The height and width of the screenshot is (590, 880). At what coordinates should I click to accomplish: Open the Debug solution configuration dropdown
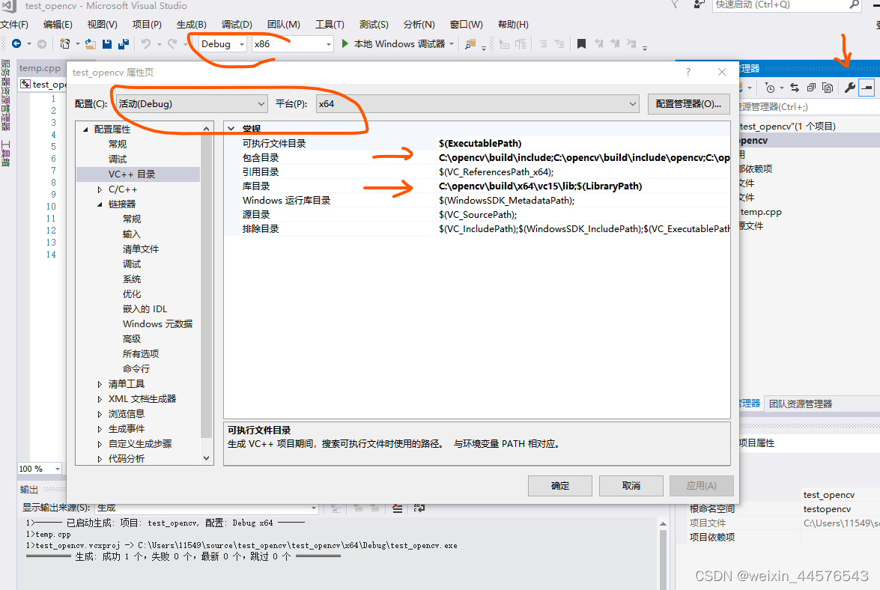pyautogui.click(x=222, y=43)
